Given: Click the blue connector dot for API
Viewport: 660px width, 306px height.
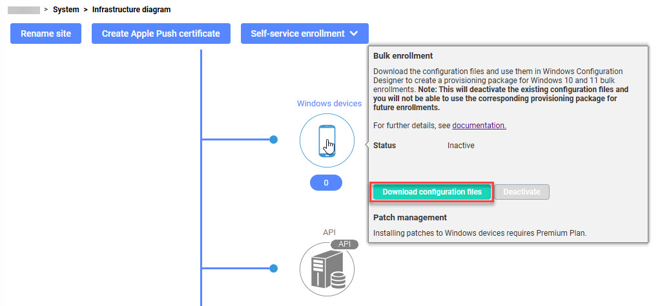Looking at the screenshot, I should click(x=273, y=268).
